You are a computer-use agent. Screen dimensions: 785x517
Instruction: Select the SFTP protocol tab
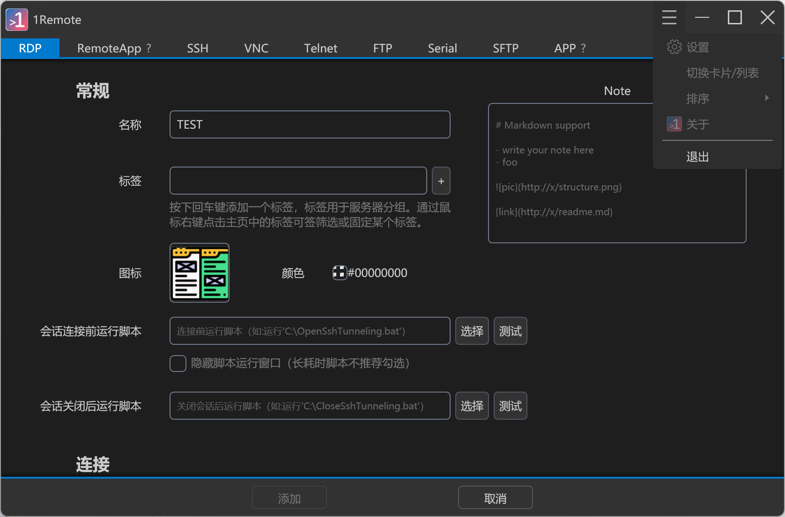[x=505, y=48]
